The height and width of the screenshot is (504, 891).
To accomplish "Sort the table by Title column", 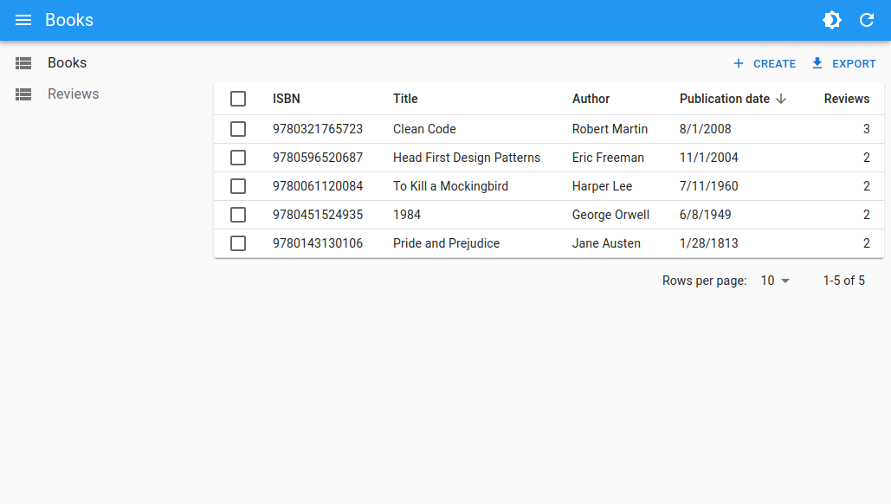I will click(404, 99).
